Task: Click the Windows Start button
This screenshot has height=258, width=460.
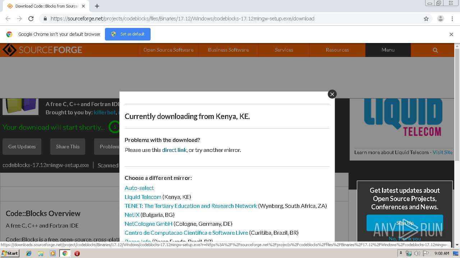Action: [10, 253]
